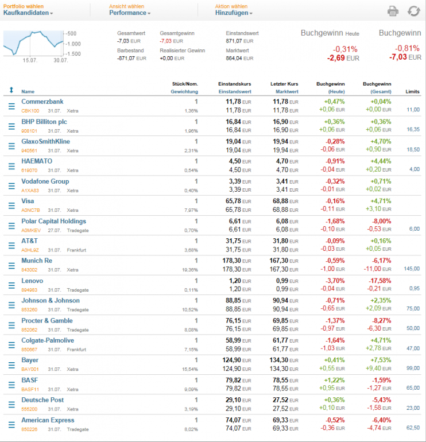Click WKN code CBK100
The height and width of the screenshot is (442, 426).
(30, 111)
